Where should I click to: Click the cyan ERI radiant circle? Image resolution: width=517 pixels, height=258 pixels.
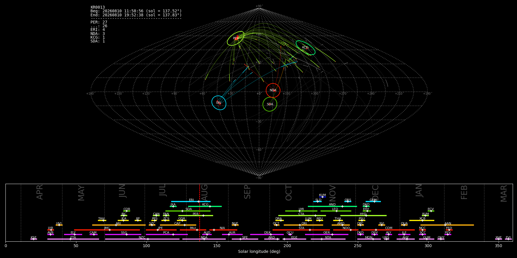pos(219,103)
